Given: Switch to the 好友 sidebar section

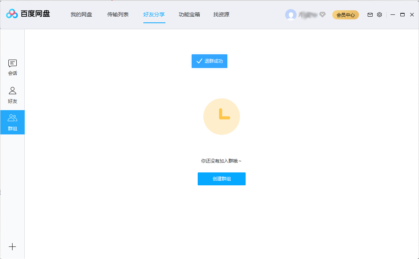Looking at the screenshot, I should point(13,94).
